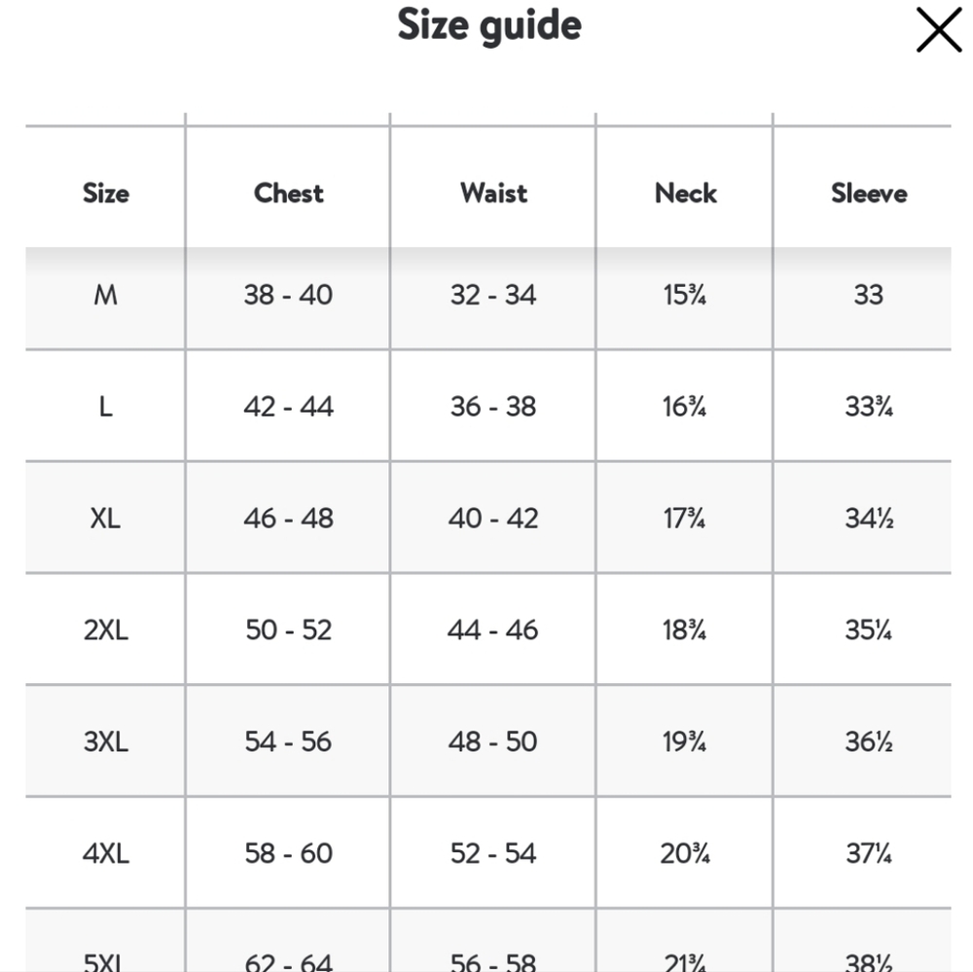The height and width of the screenshot is (972, 973).
Task: Close the Size guide dialog
Action: (938, 29)
